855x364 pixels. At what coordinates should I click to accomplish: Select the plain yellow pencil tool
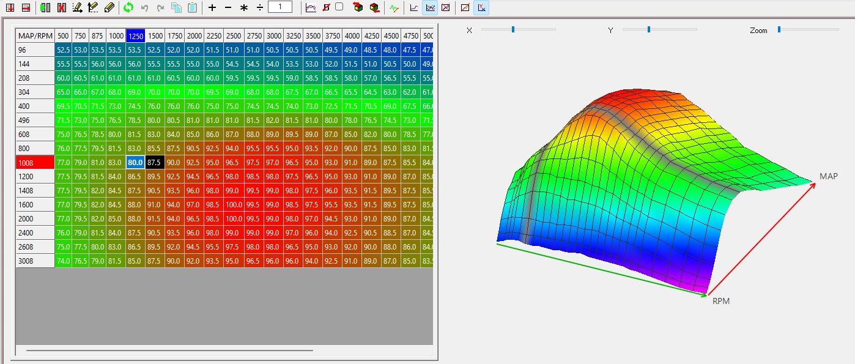[109, 8]
